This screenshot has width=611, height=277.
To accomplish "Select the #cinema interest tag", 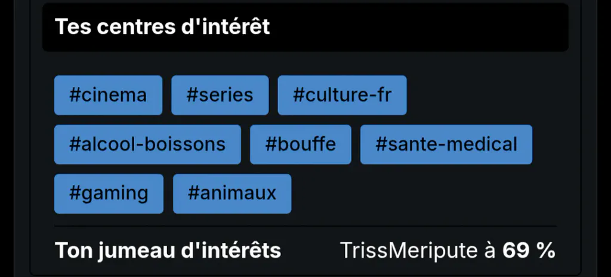I will click(108, 95).
